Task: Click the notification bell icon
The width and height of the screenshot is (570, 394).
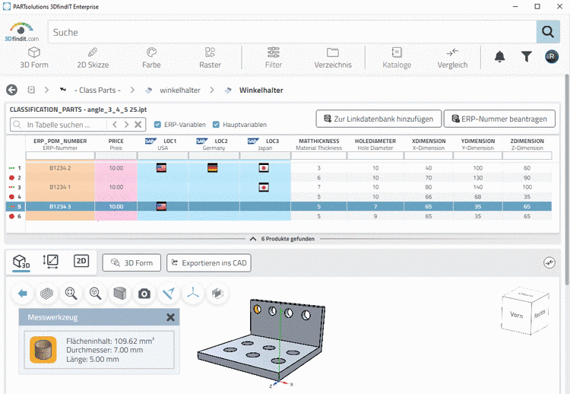Action: (x=500, y=56)
